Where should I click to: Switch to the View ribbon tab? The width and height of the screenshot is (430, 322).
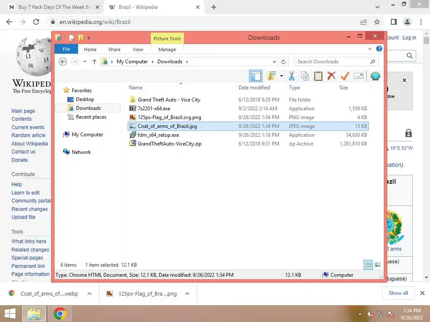[x=138, y=49]
